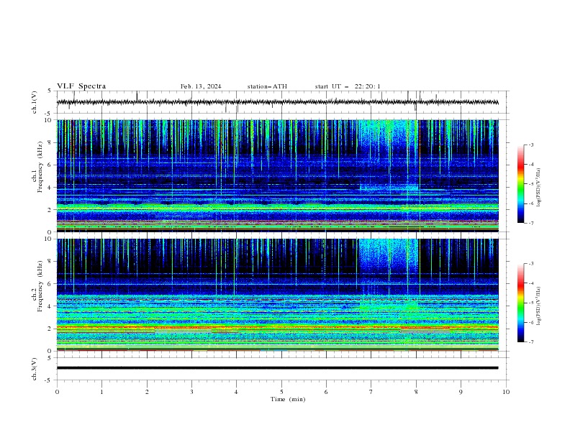This screenshot has width=570, height=440.
Task: Click the ch.1 "Frequency (kHz)" axis label
Action: click(x=40, y=167)
